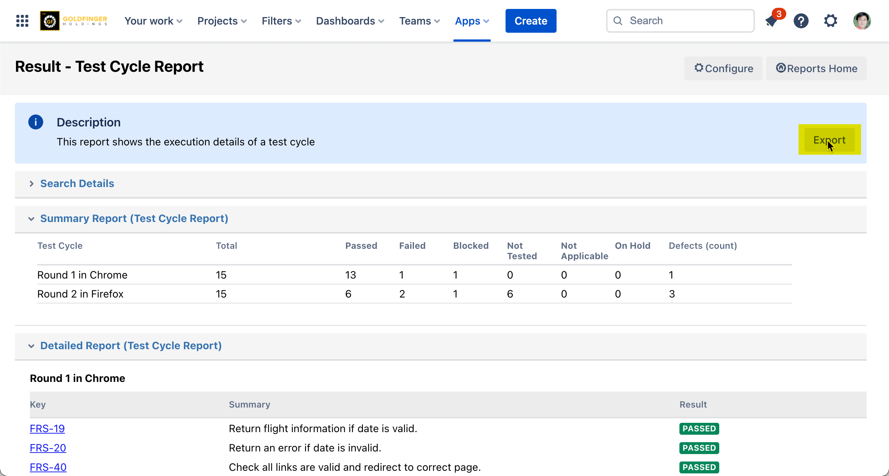Open the FRS-19 issue link
The height and width of the screenshot is (476, 889).
(47, 429)
